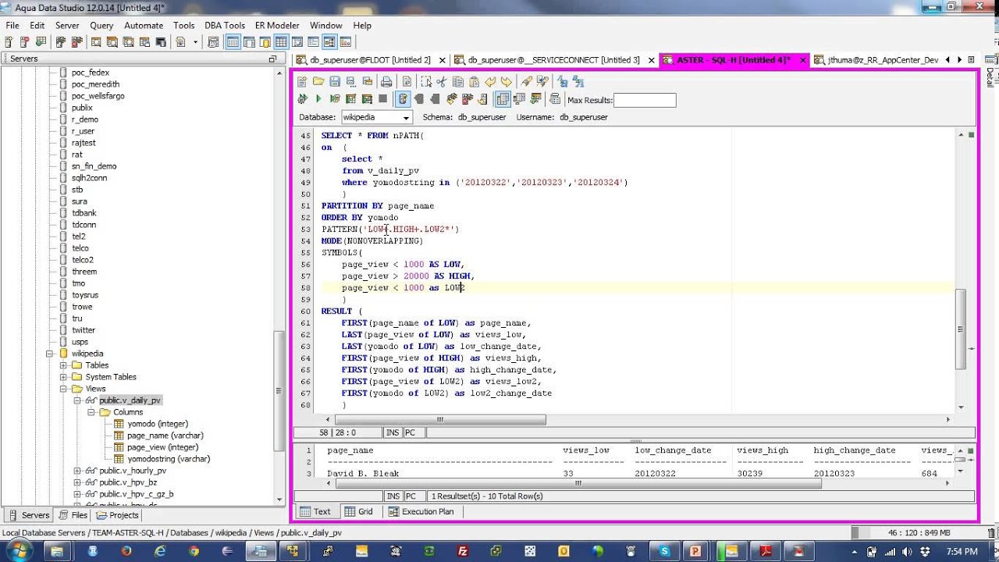Screen dimensions: 999x562
Task: Expand the public.v_hourly_pv view
Action: pos(77,471)
